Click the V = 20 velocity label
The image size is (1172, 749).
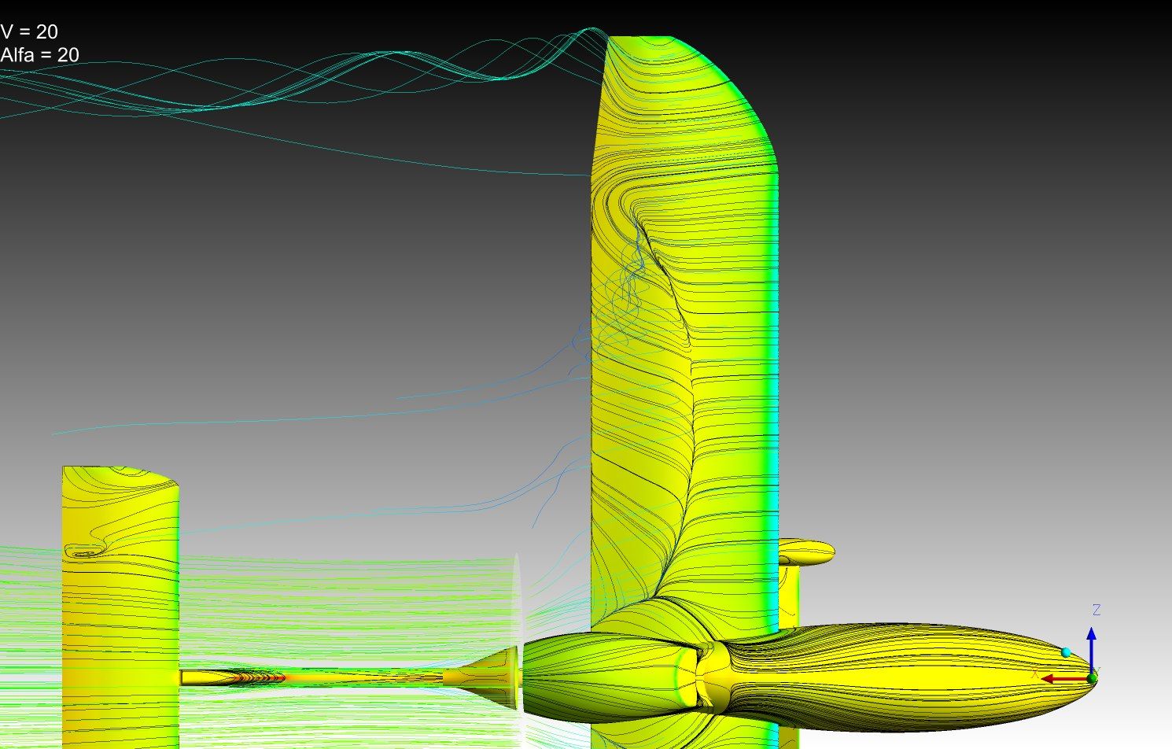pos(29,31)
